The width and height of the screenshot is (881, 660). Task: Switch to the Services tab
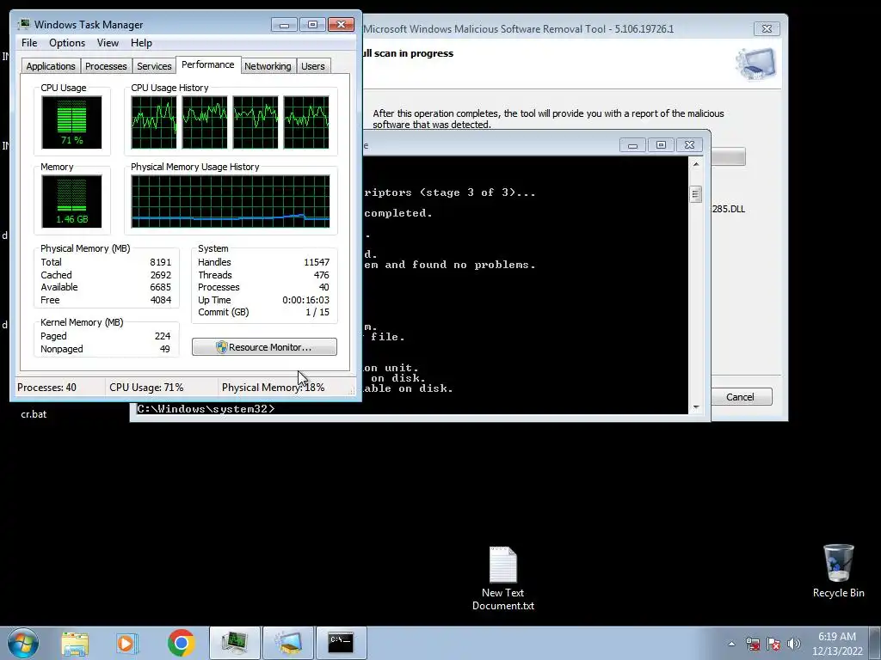154,66
